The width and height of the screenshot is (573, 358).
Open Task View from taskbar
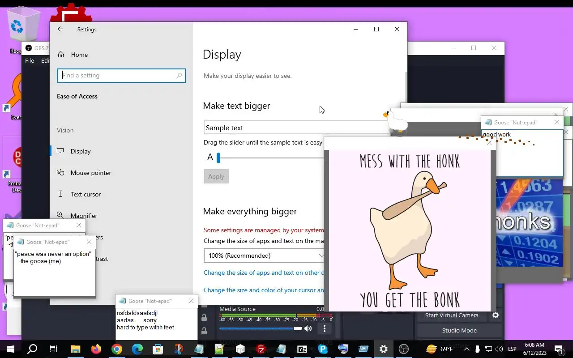tap(53, 349)
